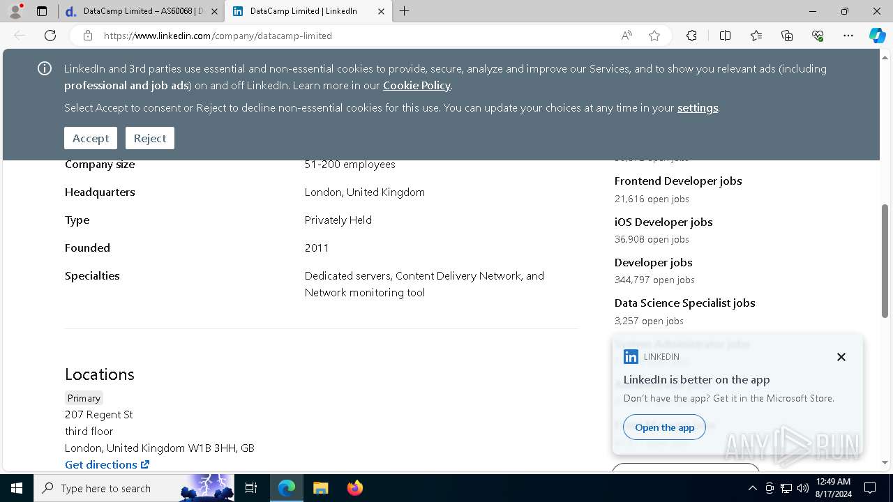
Task: Open a new tab with plus icon
Action: pos(405,11)
